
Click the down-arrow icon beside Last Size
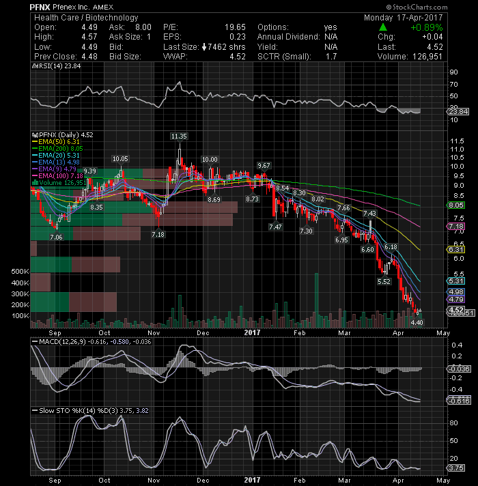pyautogui.click(x=204, y=47)
